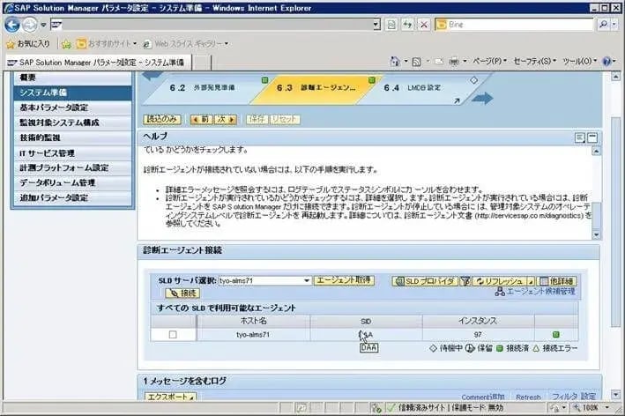Click the 次 next step button
The image size is (625, 416).
point(226,119)
